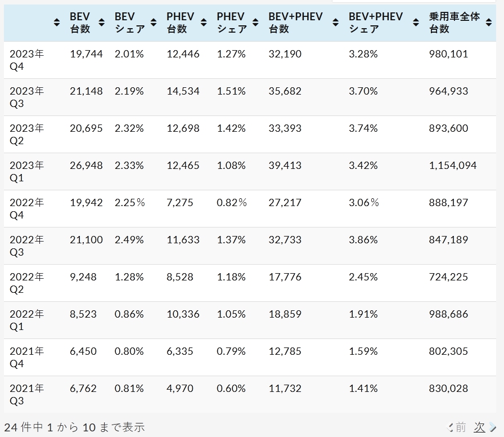504x437 pixels.
Task: Select the 26,948 BEV count cell
Action: tap(86, 166)
